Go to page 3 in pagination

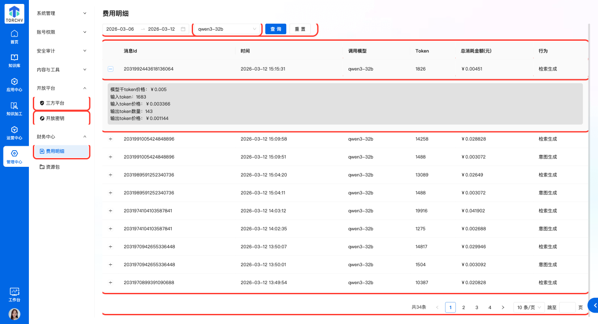(477, 307)
